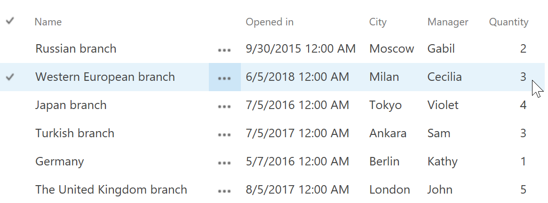Viewport: 548px width, 203px height.
Task: Toggle the select-all checkmark in header
Action: pyautogui.click(x=10, y=21)
